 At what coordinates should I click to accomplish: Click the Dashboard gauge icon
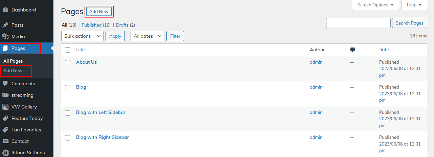(5, 10)
